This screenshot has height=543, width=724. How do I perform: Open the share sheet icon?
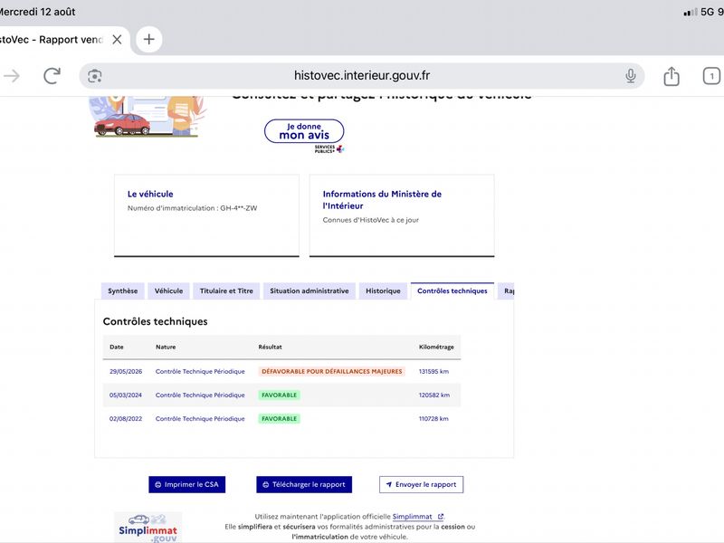coord(672,76)
